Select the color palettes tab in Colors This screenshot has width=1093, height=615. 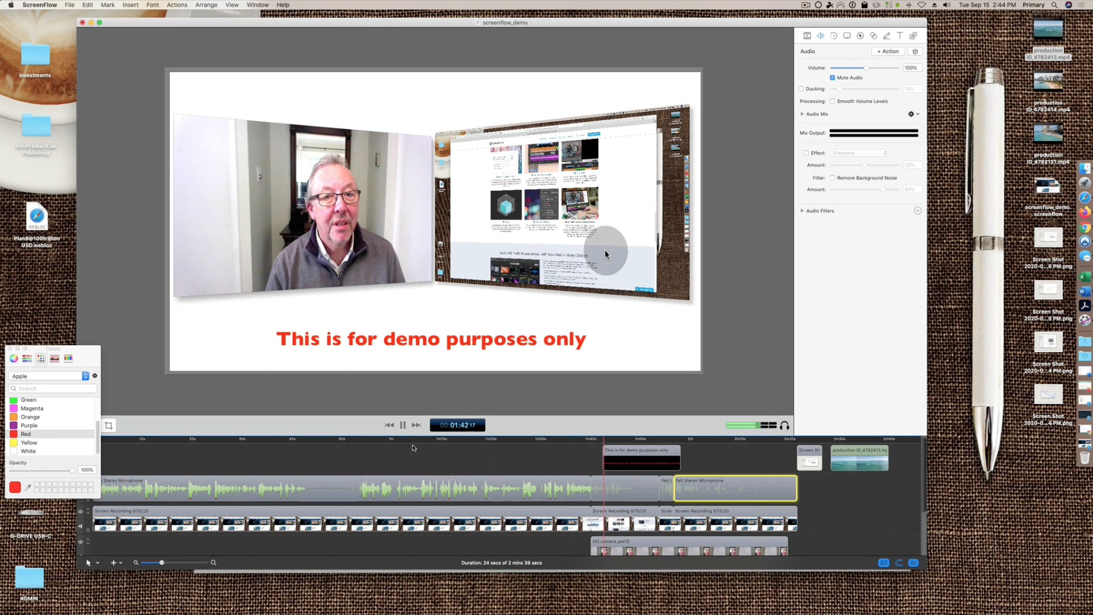pos(41,358)
